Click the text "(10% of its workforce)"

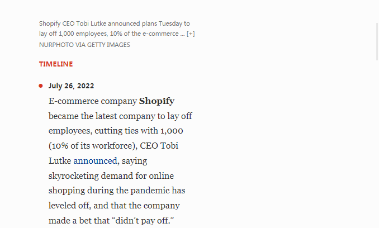point(93,146)
